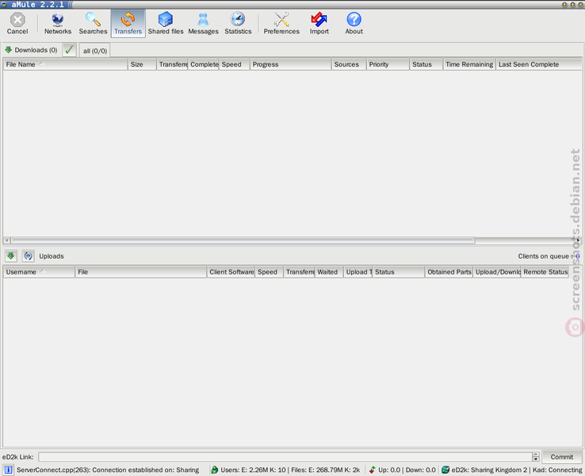Open the Searches page
This screenshot has height=476, width=585.
[x=93, y=24]
